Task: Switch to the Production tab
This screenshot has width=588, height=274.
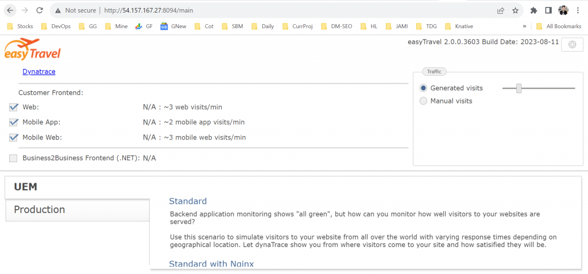Action: [x=39, y=210]
